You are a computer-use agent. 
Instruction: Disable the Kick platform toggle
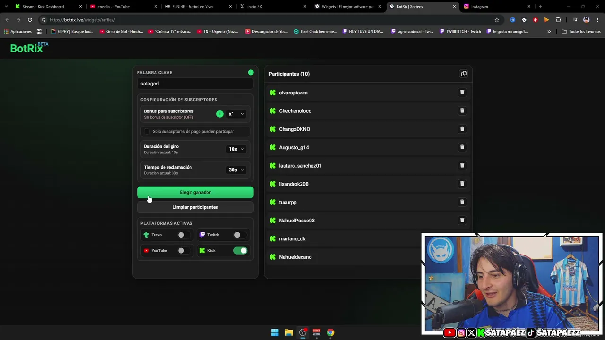pyautogui.click(x=240, y=251)
